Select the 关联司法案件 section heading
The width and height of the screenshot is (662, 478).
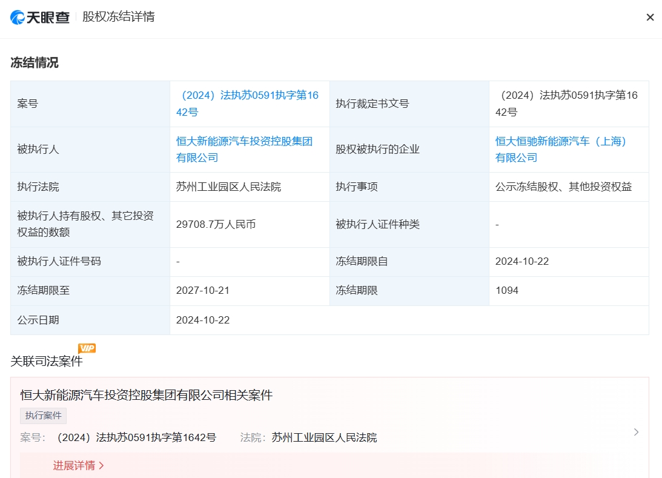click(x=47, y=362)
